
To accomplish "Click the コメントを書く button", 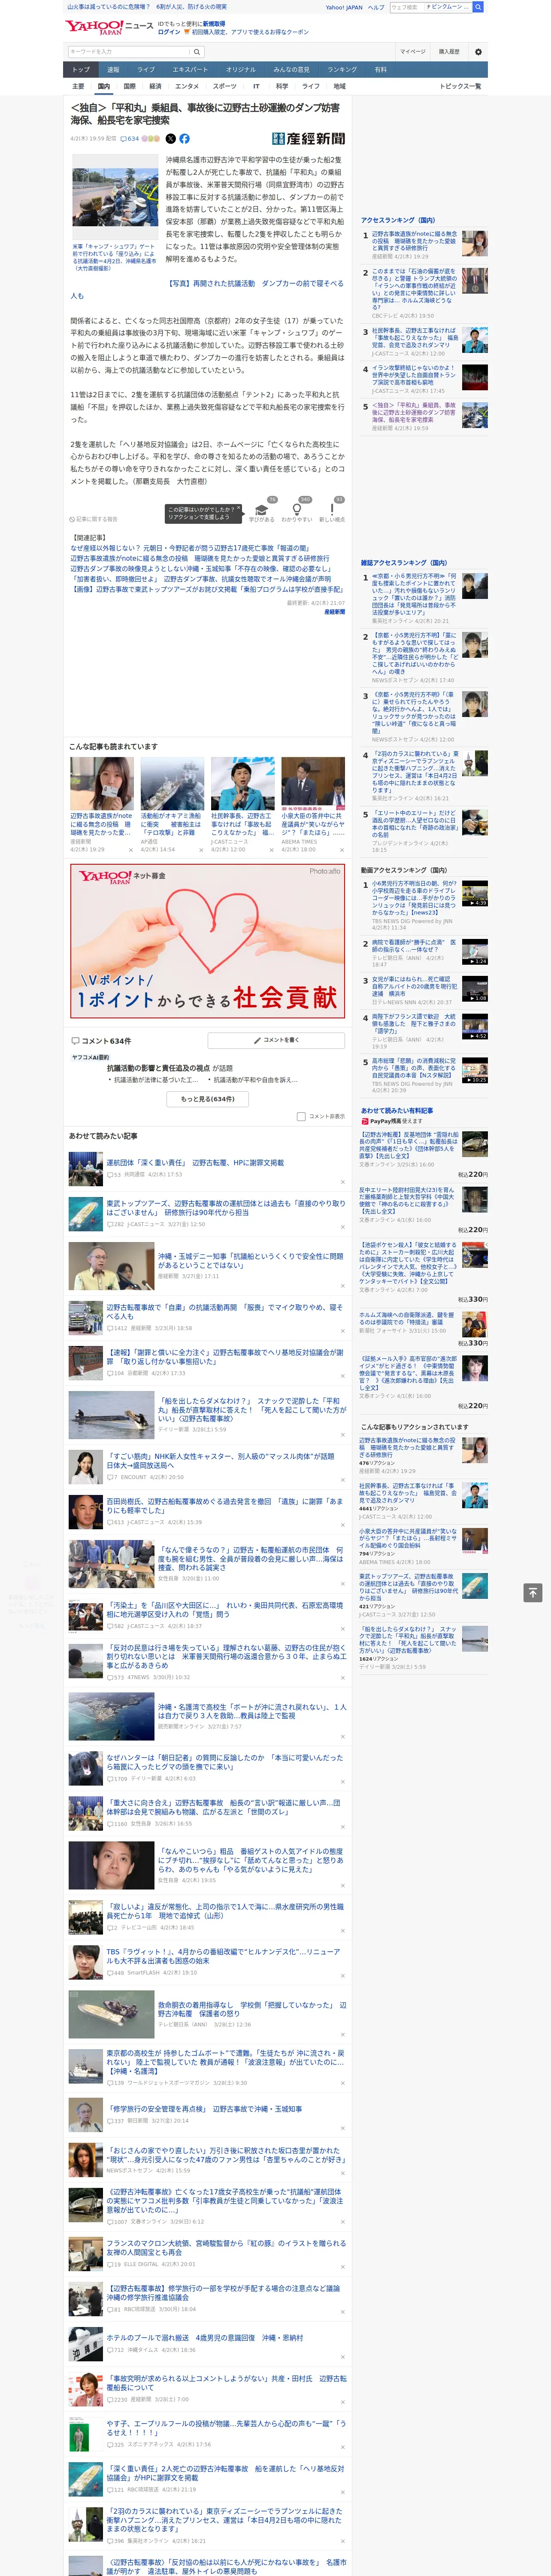I will pos(276,1041).
